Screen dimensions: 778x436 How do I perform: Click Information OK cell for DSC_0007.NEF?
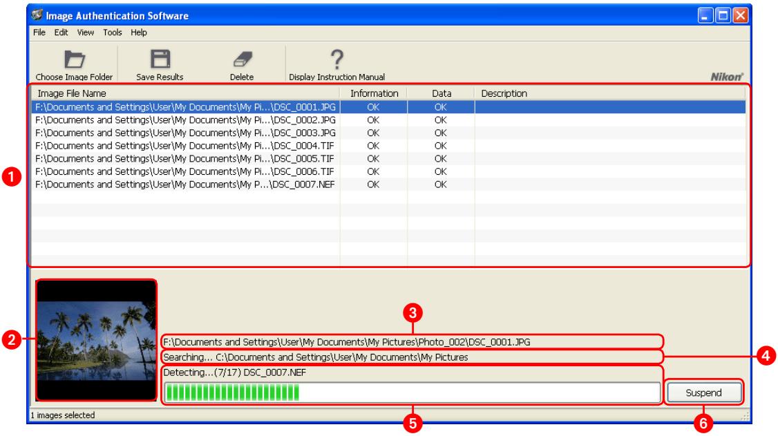[x=373, y=184]
